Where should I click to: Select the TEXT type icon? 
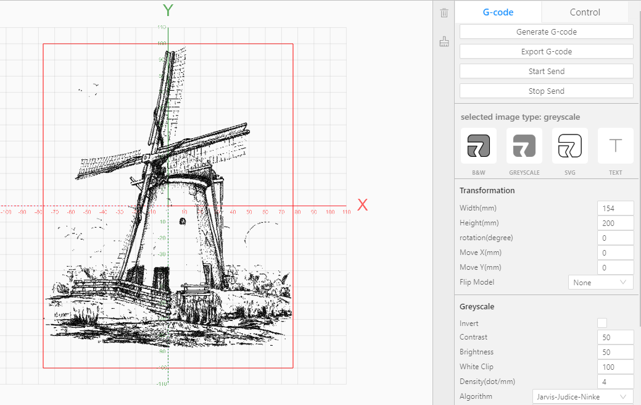615,146
